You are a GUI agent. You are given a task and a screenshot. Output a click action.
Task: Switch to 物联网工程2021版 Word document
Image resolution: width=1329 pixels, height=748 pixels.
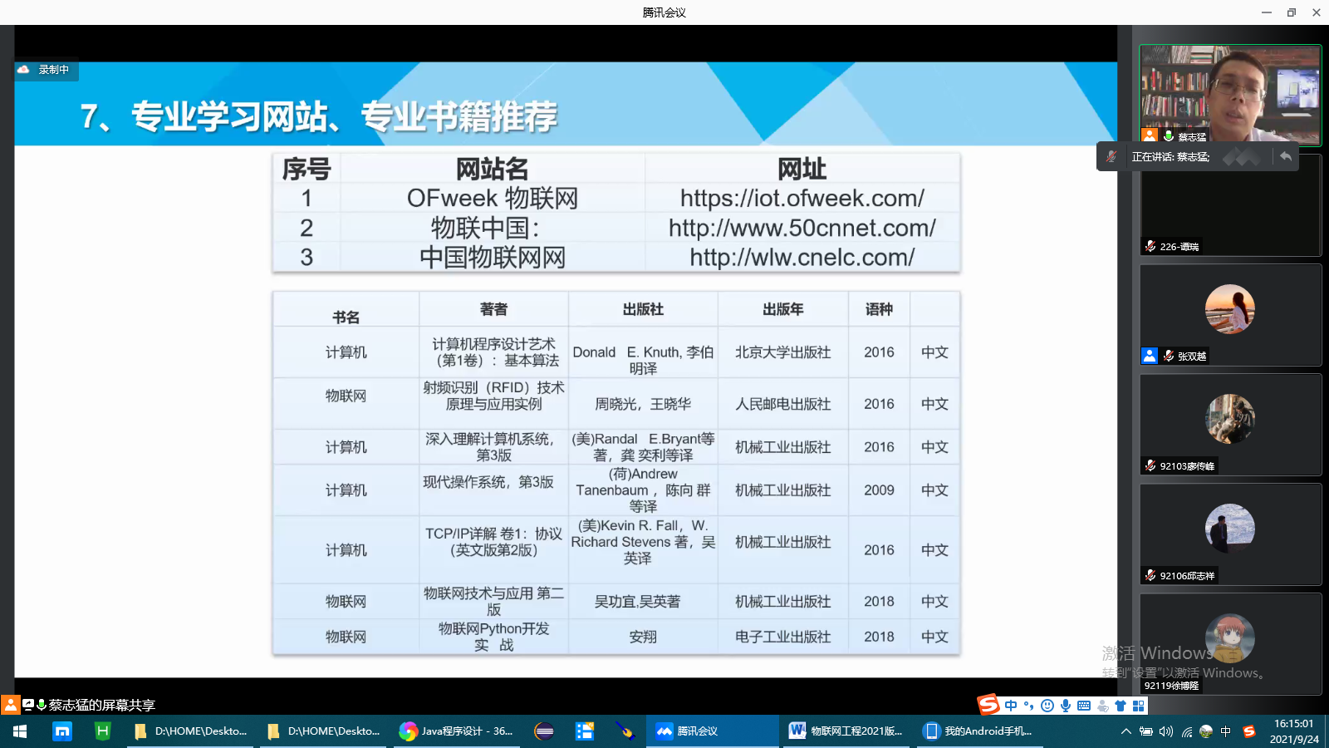pos(847,731)
